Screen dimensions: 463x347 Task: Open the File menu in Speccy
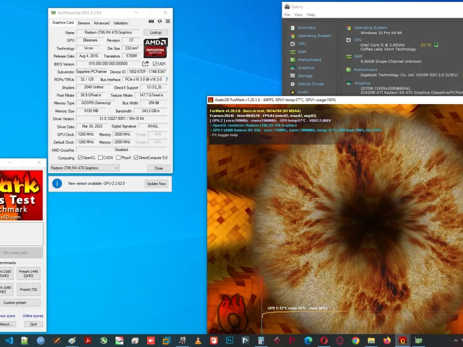[287, 15]
